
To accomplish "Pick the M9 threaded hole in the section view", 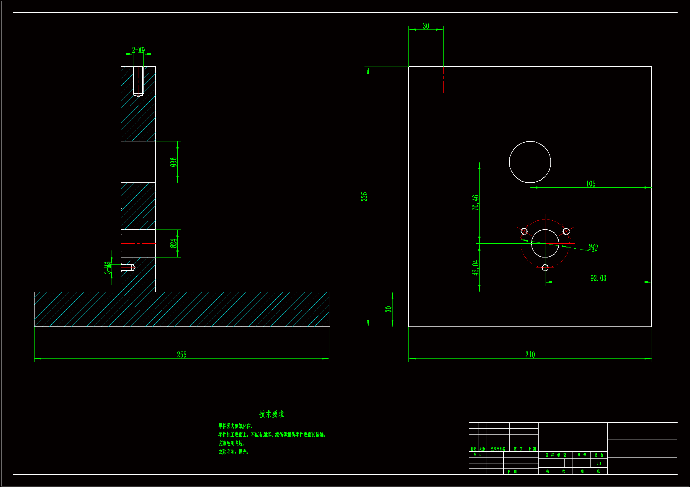I will click(x=138, y=81).
